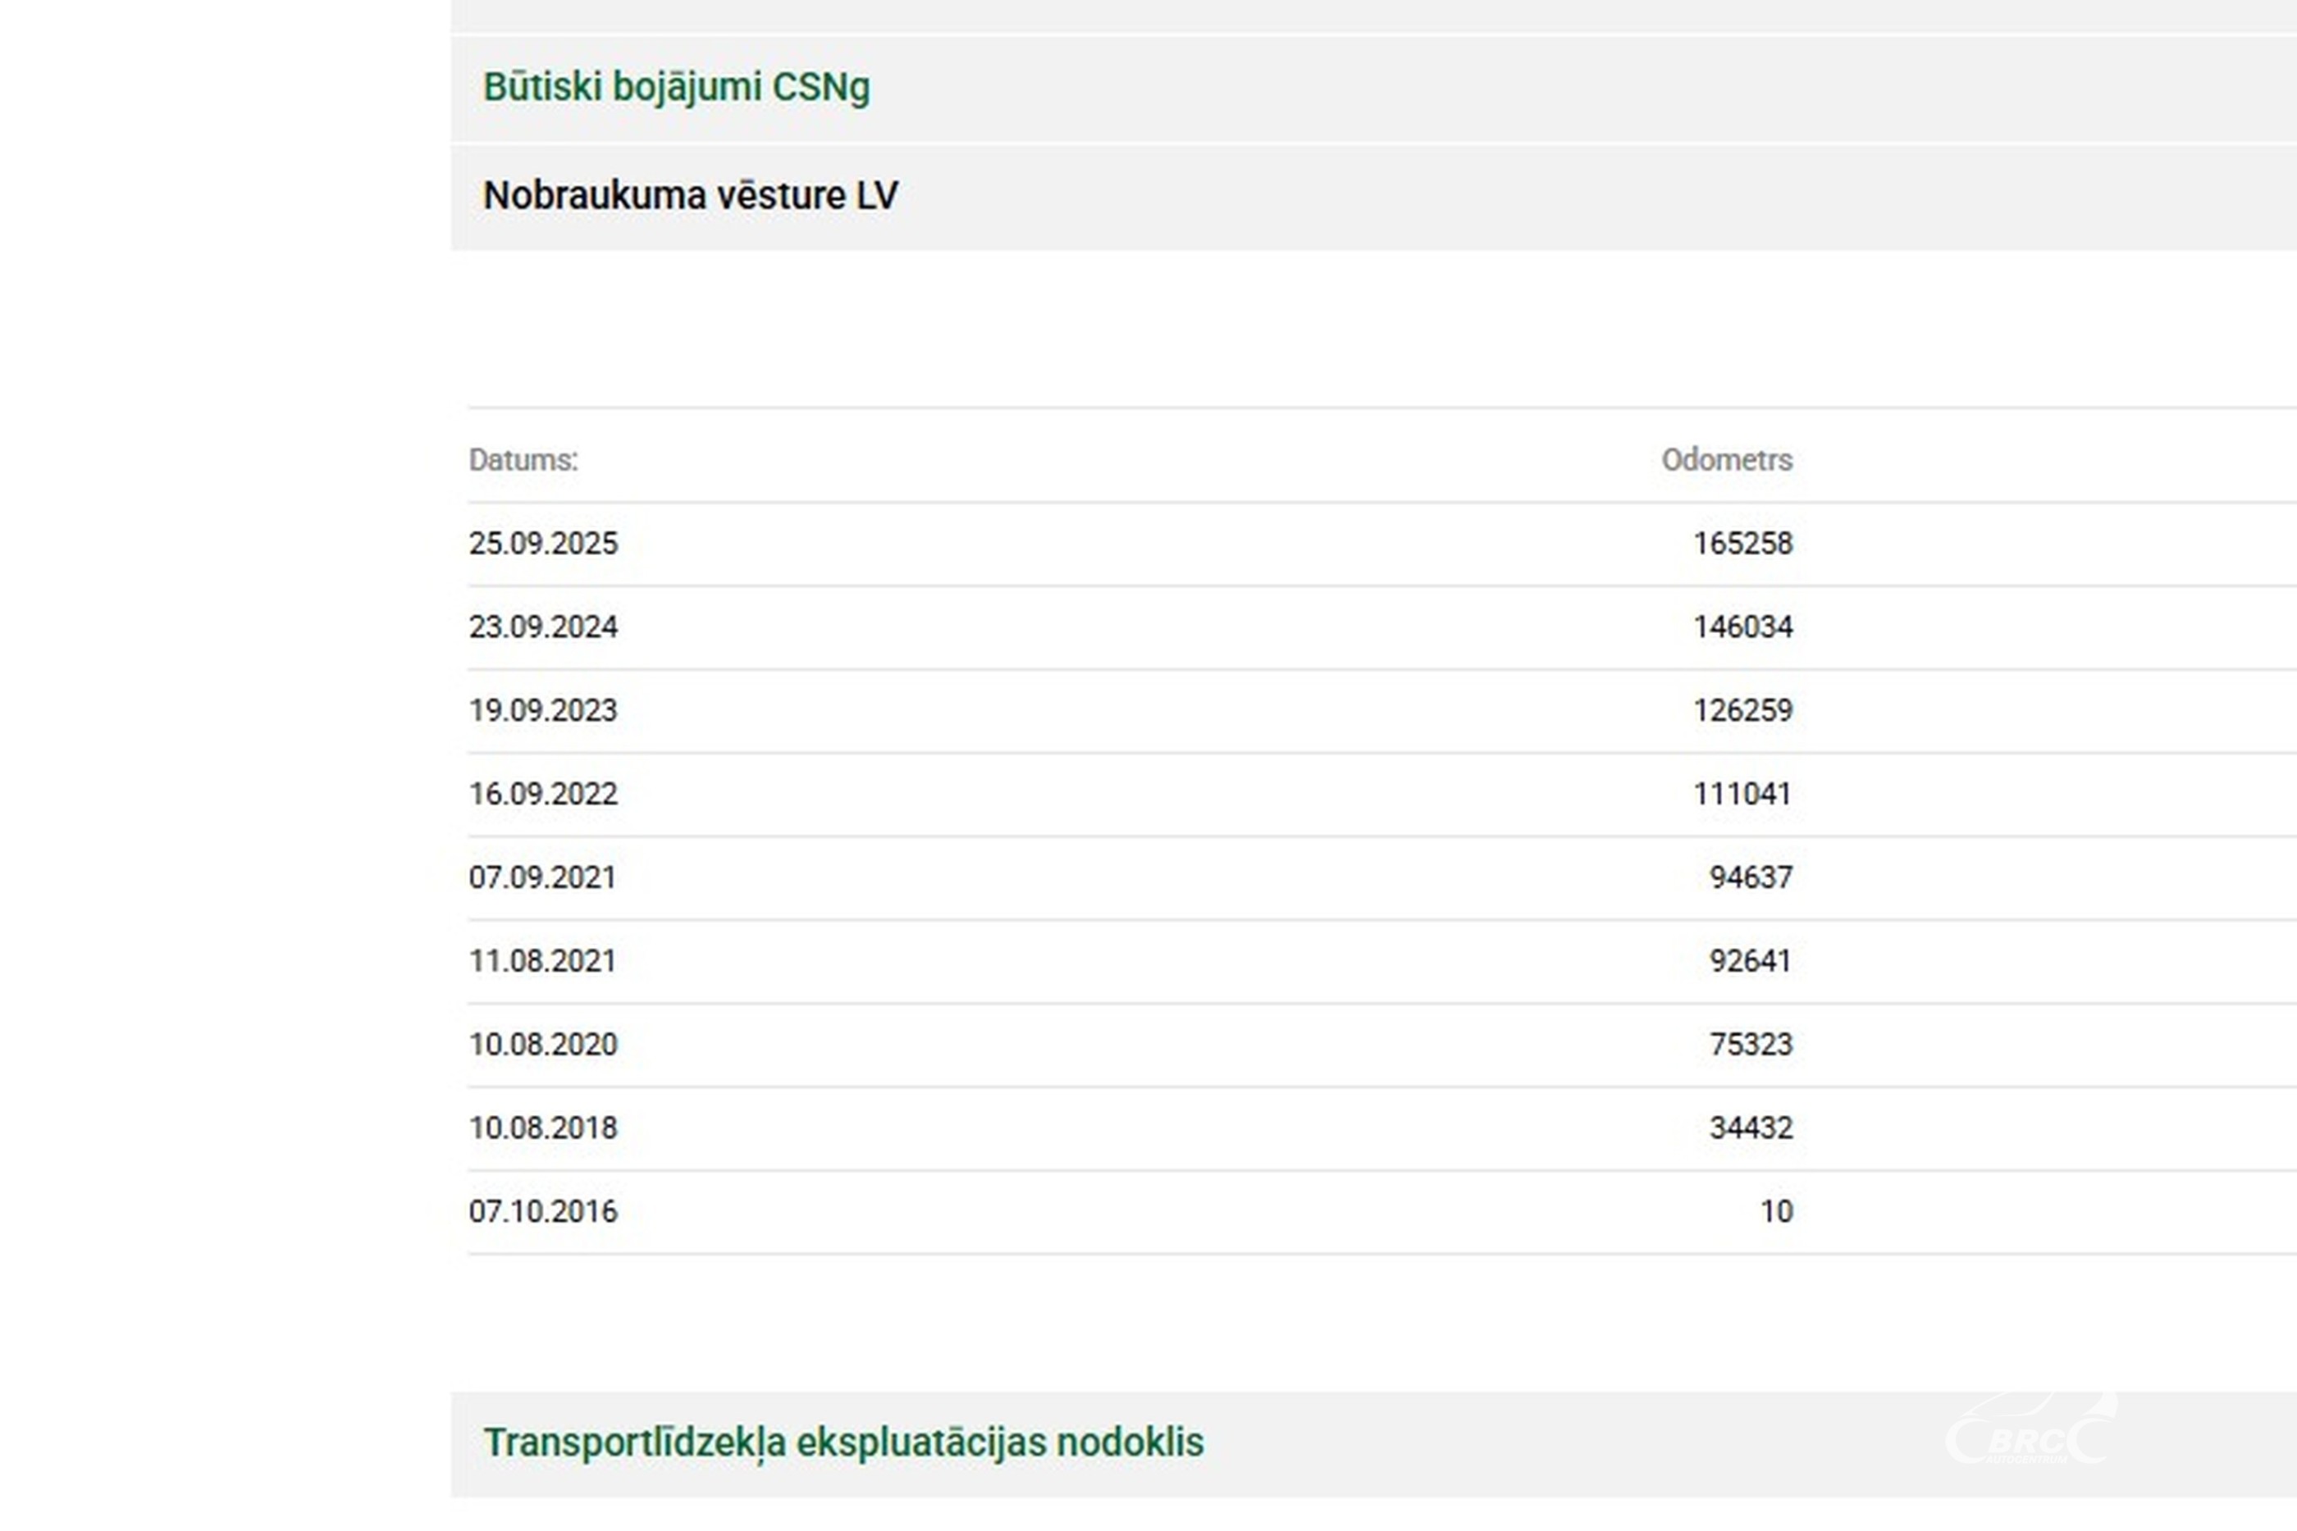This screenshot has height=1531, width=2297.
Task: Select the 10.08.2020 date row
Action: click(x=543, y=1045)
